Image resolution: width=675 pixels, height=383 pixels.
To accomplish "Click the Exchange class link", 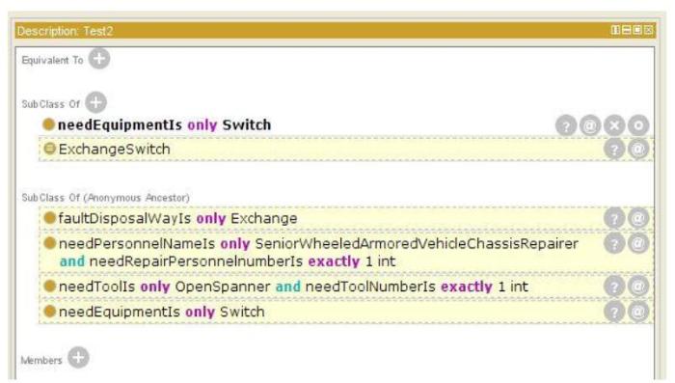I will 264,218.
